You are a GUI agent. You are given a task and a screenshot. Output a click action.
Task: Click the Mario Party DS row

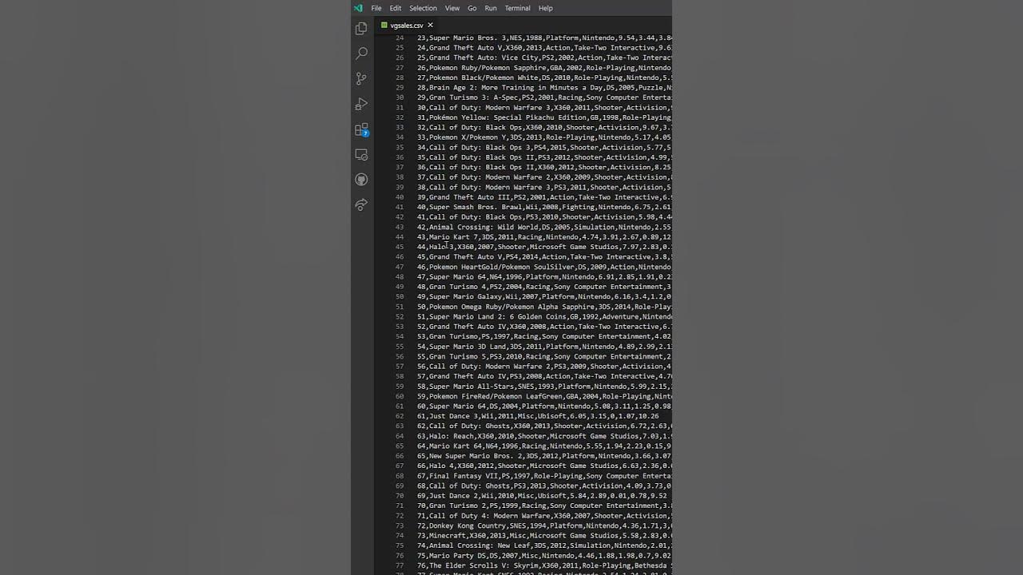coord(544,555)
